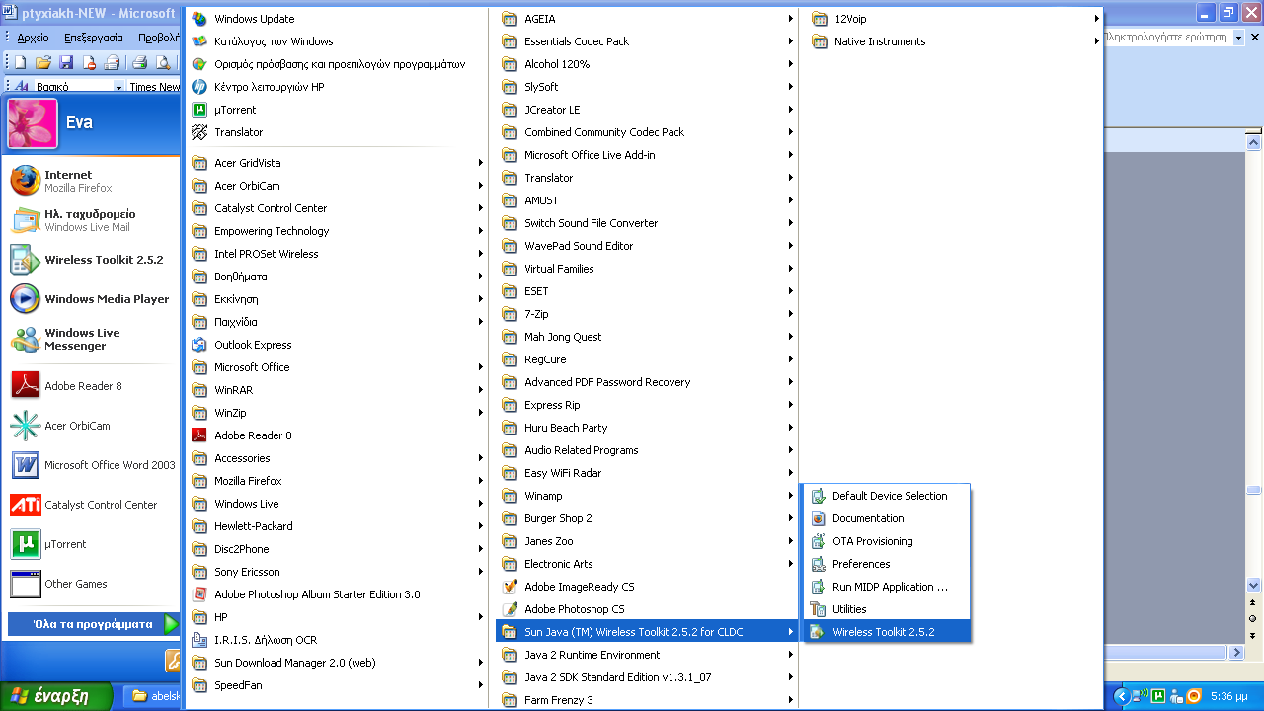Open Adobe Reader 8 in programs list

(x=337, y=435)
